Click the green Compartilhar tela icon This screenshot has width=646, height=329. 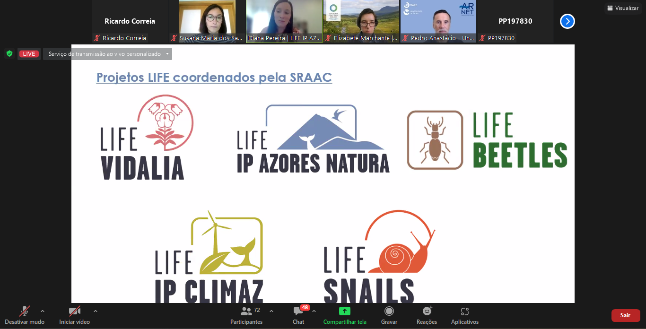click(x=345, y=311)
